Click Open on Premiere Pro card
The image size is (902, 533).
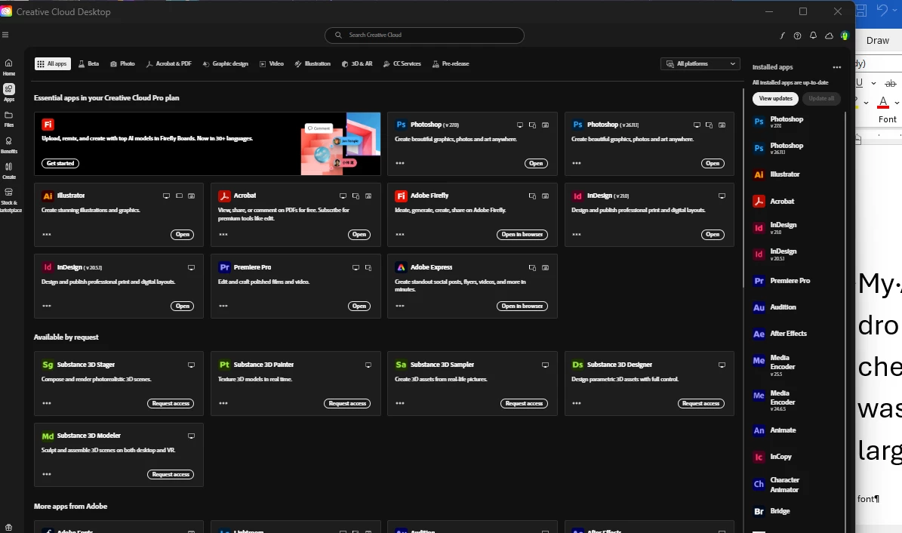point(359,307)
